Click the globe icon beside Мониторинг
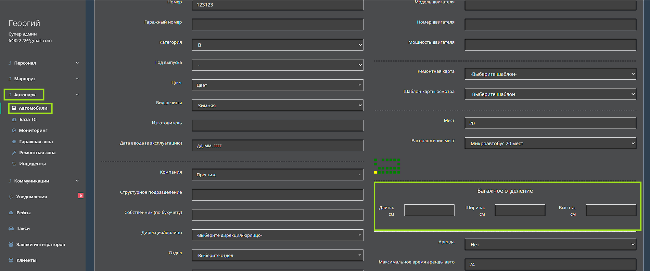The width and height of the screenshot is (650, 271). tap(14, 131)
